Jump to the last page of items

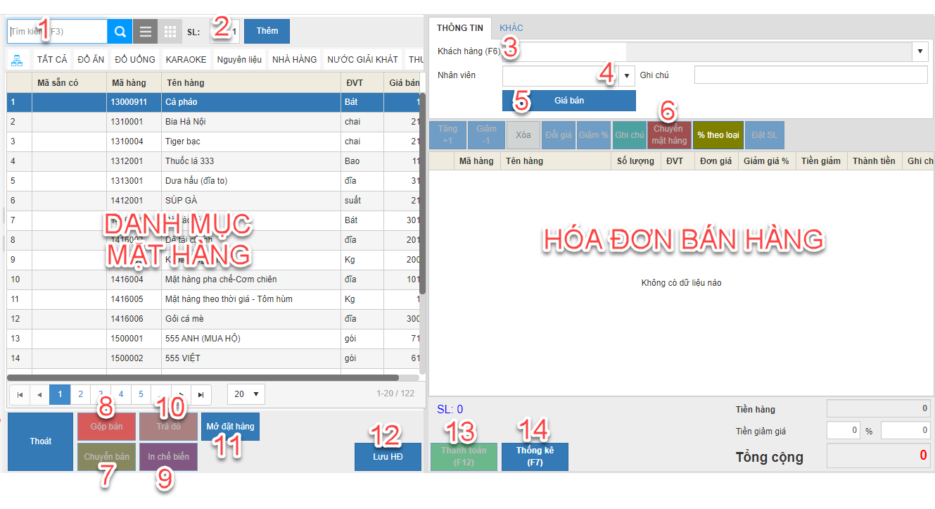tap(202, 394)
